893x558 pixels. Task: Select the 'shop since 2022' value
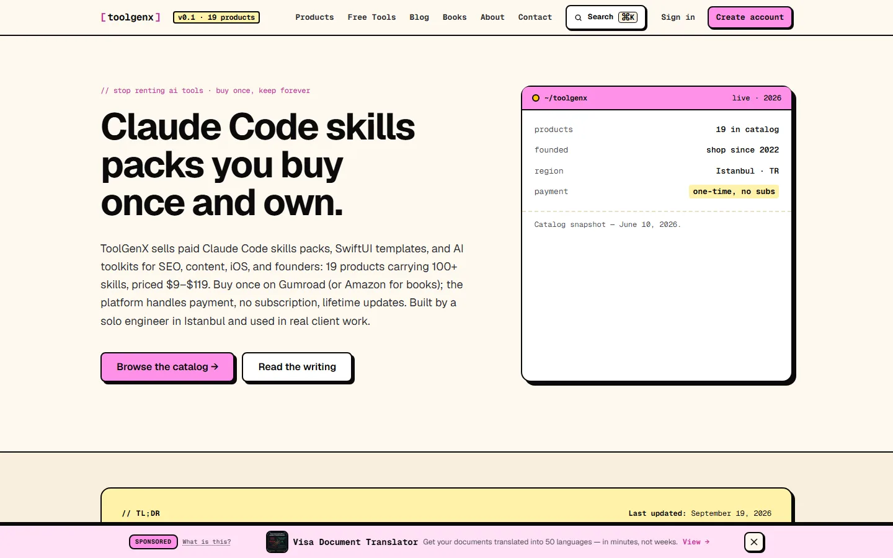pyautogui.click(x=742, y=150)
